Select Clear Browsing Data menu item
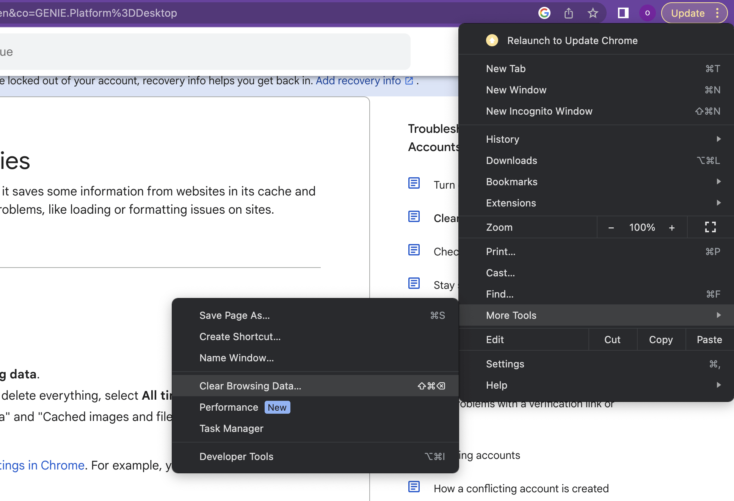 coord(250,386)
